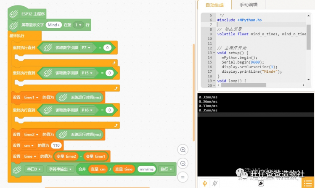Clear serial output with the broom icon
The height and width of the screenshot is (188, 315).
tap(261, 183)
